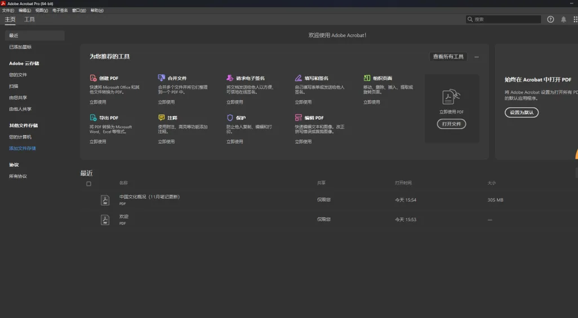Click the 填写和签名 pen icon
This screenshot has width=578, height=318.
pos(298,78)
